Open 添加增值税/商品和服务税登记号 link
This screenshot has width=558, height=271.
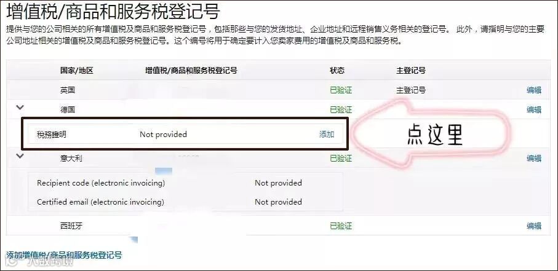[64, 255]
